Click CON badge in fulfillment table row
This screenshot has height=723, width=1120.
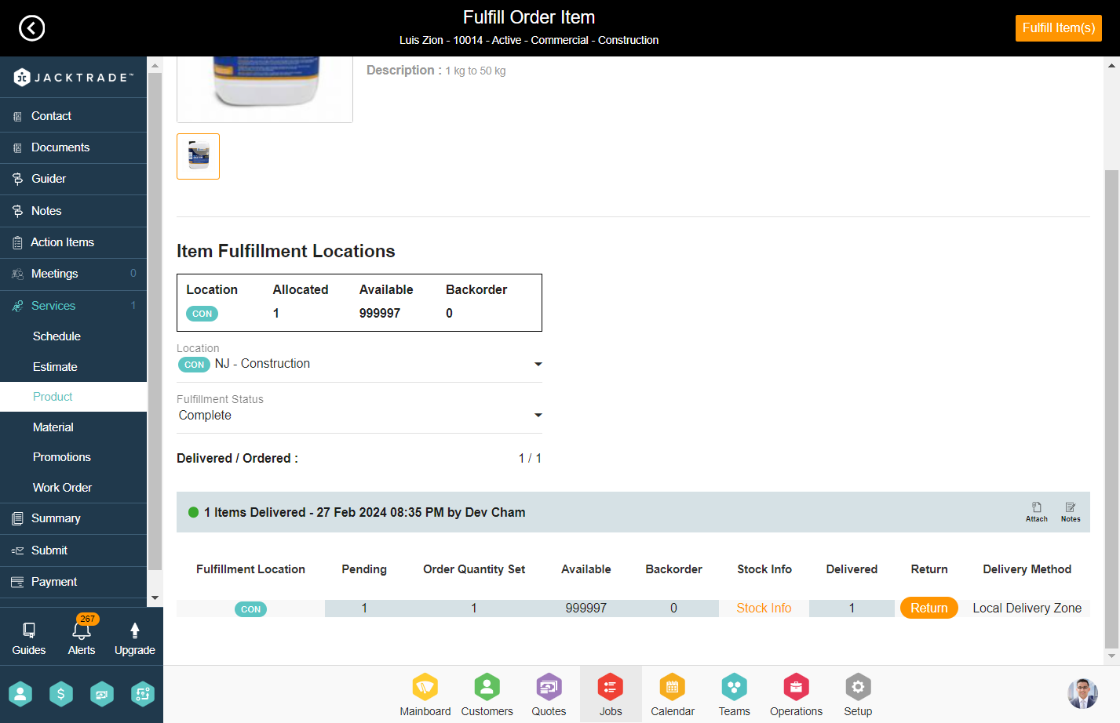coord(250,609)
